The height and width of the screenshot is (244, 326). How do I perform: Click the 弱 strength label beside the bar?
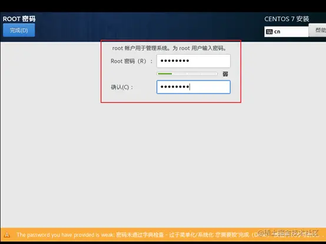225,74
